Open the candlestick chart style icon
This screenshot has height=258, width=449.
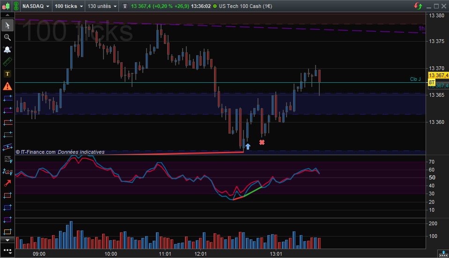[x=6, y=6]
